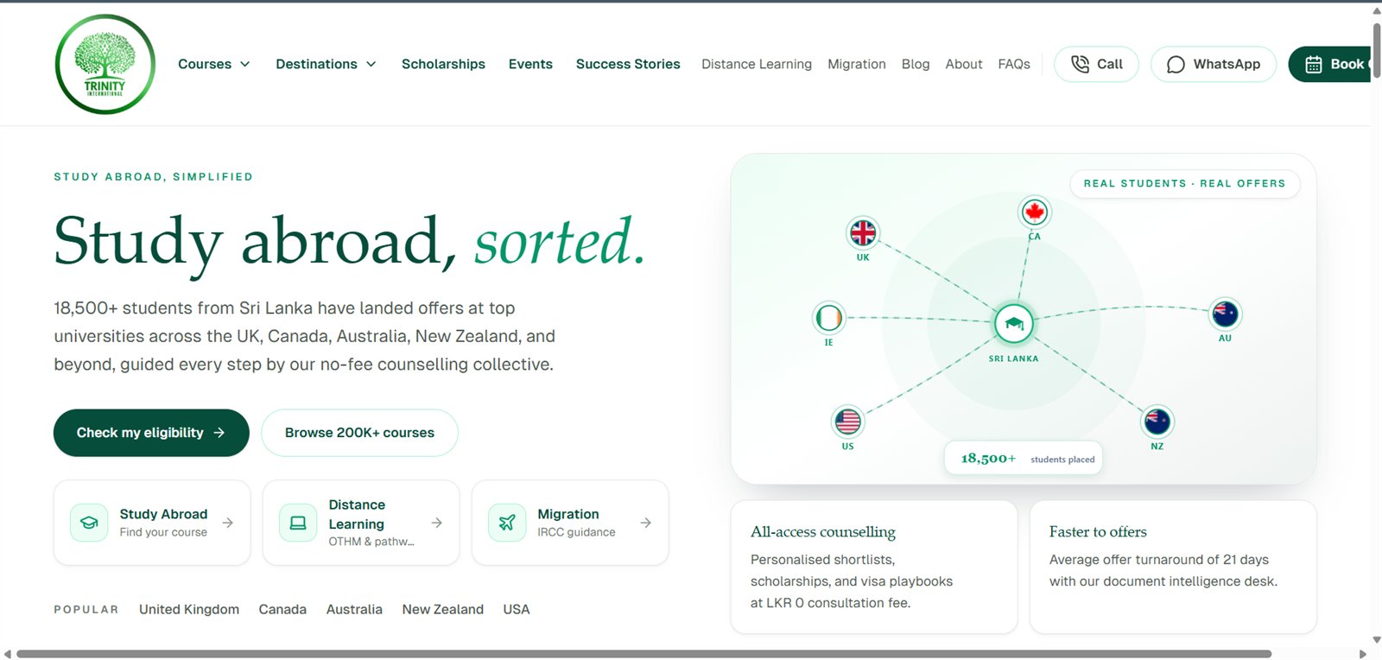Click the Check my eligibility button

(x=151, y=433)
